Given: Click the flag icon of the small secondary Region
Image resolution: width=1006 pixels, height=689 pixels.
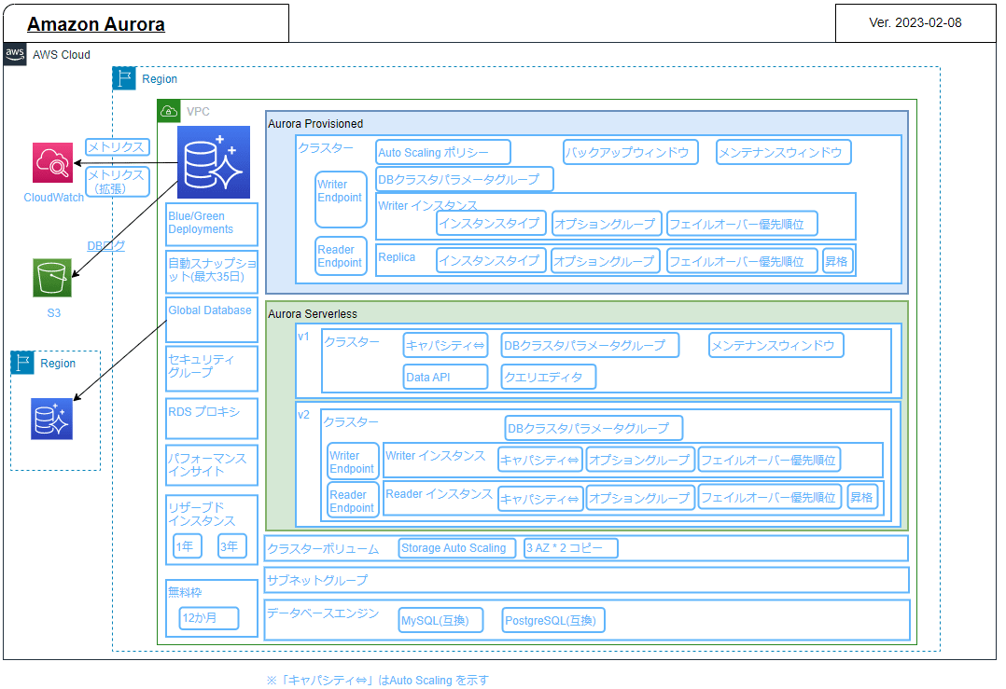Looking at the screenshot, I should click(x=21, y=363).
